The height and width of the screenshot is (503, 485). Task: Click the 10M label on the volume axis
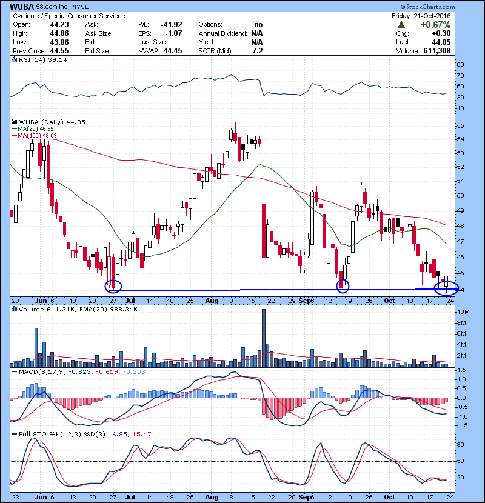coord(463,312)
